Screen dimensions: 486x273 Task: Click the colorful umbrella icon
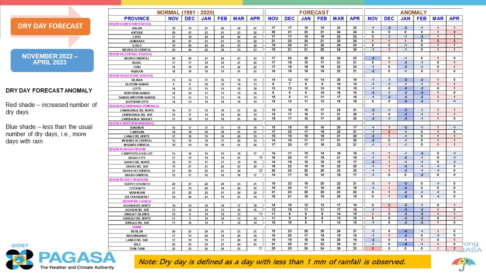tap(463, 264)
